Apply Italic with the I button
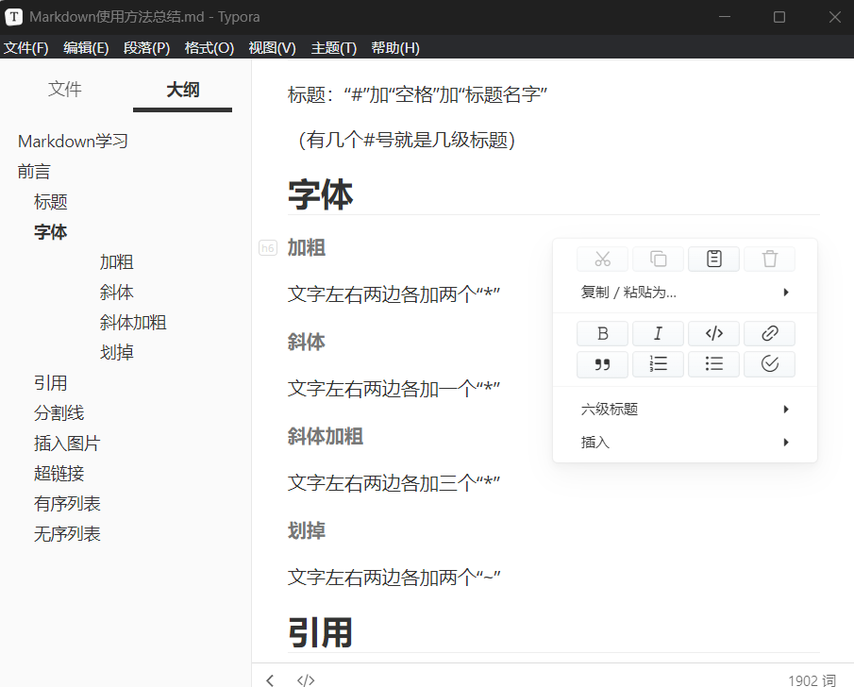Screen dimensions: 854x687 pos(658,333)
